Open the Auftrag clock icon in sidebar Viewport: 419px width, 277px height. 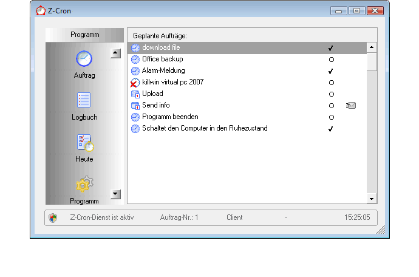(84, 58)
